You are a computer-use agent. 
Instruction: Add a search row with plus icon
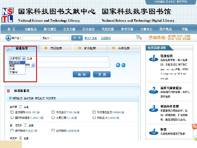pyautogui.click(x=118, y=65)
